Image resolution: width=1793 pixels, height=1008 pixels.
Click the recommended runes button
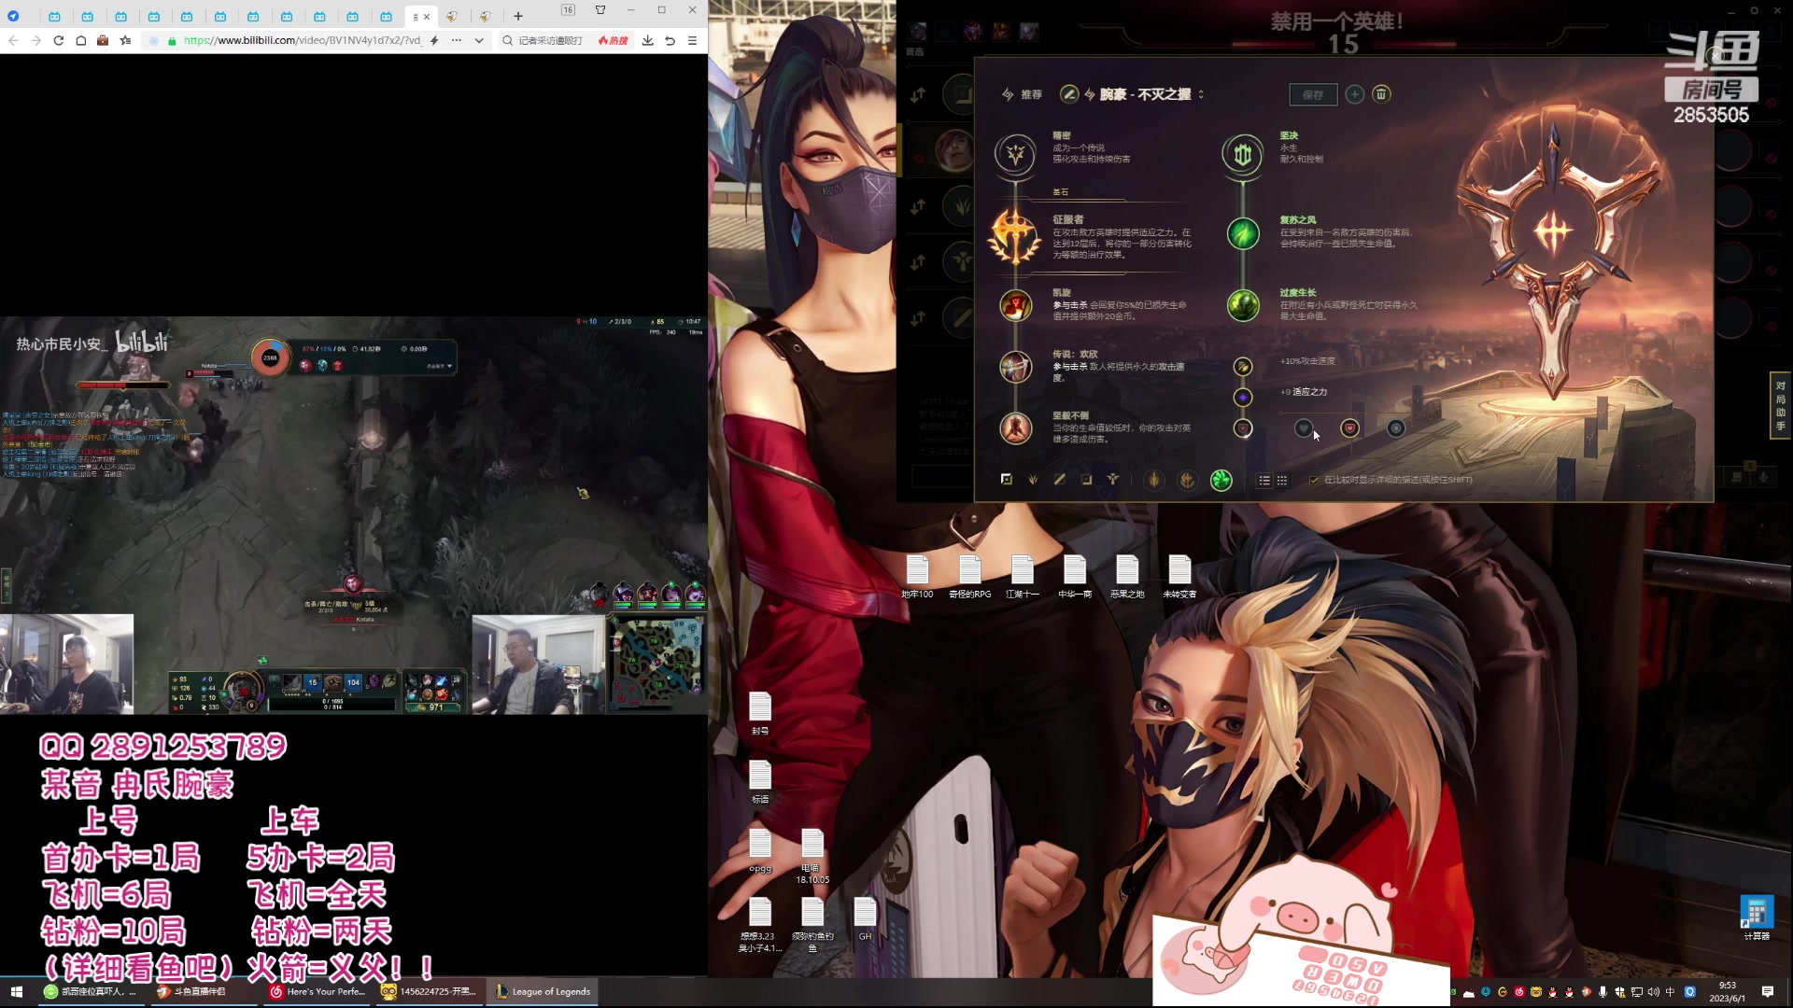point(1022,94)
